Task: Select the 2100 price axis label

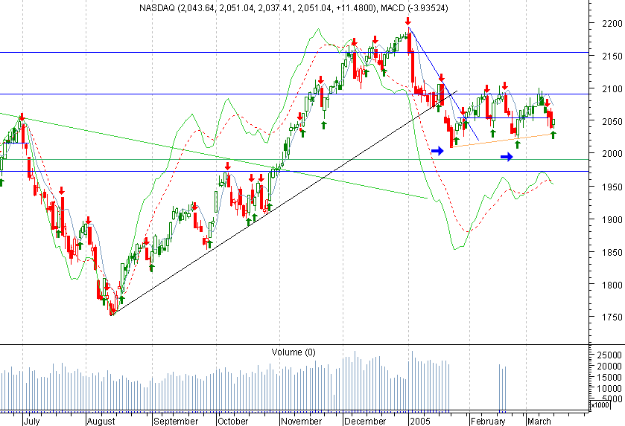Action: click(x=612, y=88)
